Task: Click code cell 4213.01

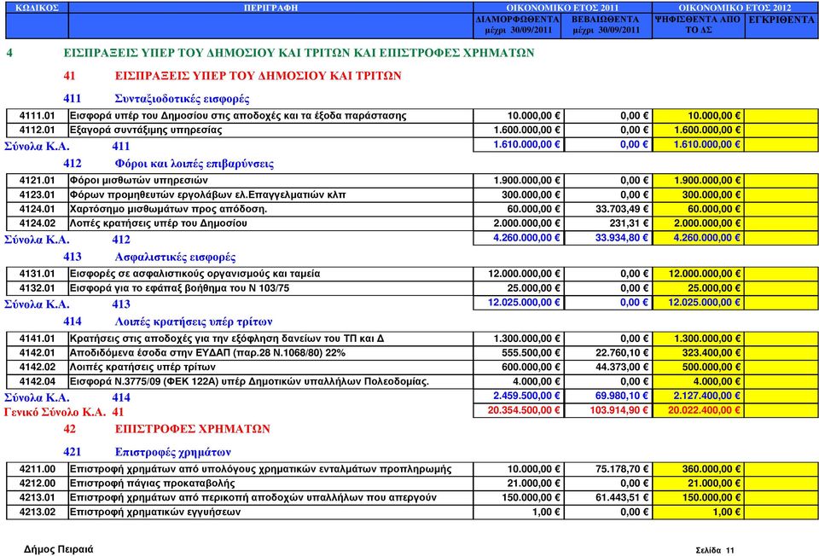Action: [37, 497]
